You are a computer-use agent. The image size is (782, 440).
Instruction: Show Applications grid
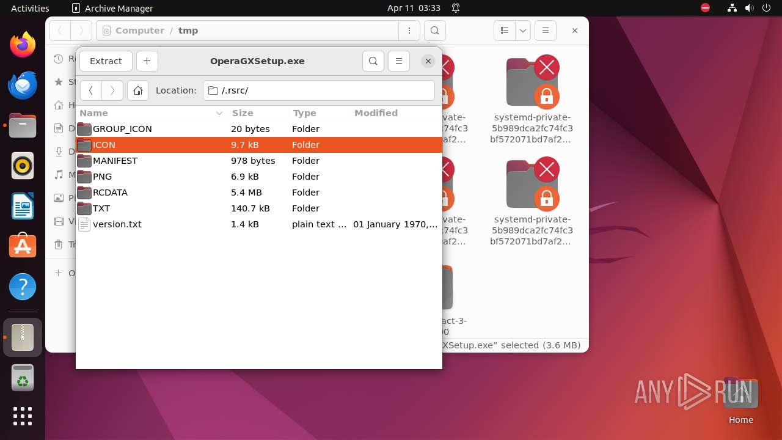[23, 416]
